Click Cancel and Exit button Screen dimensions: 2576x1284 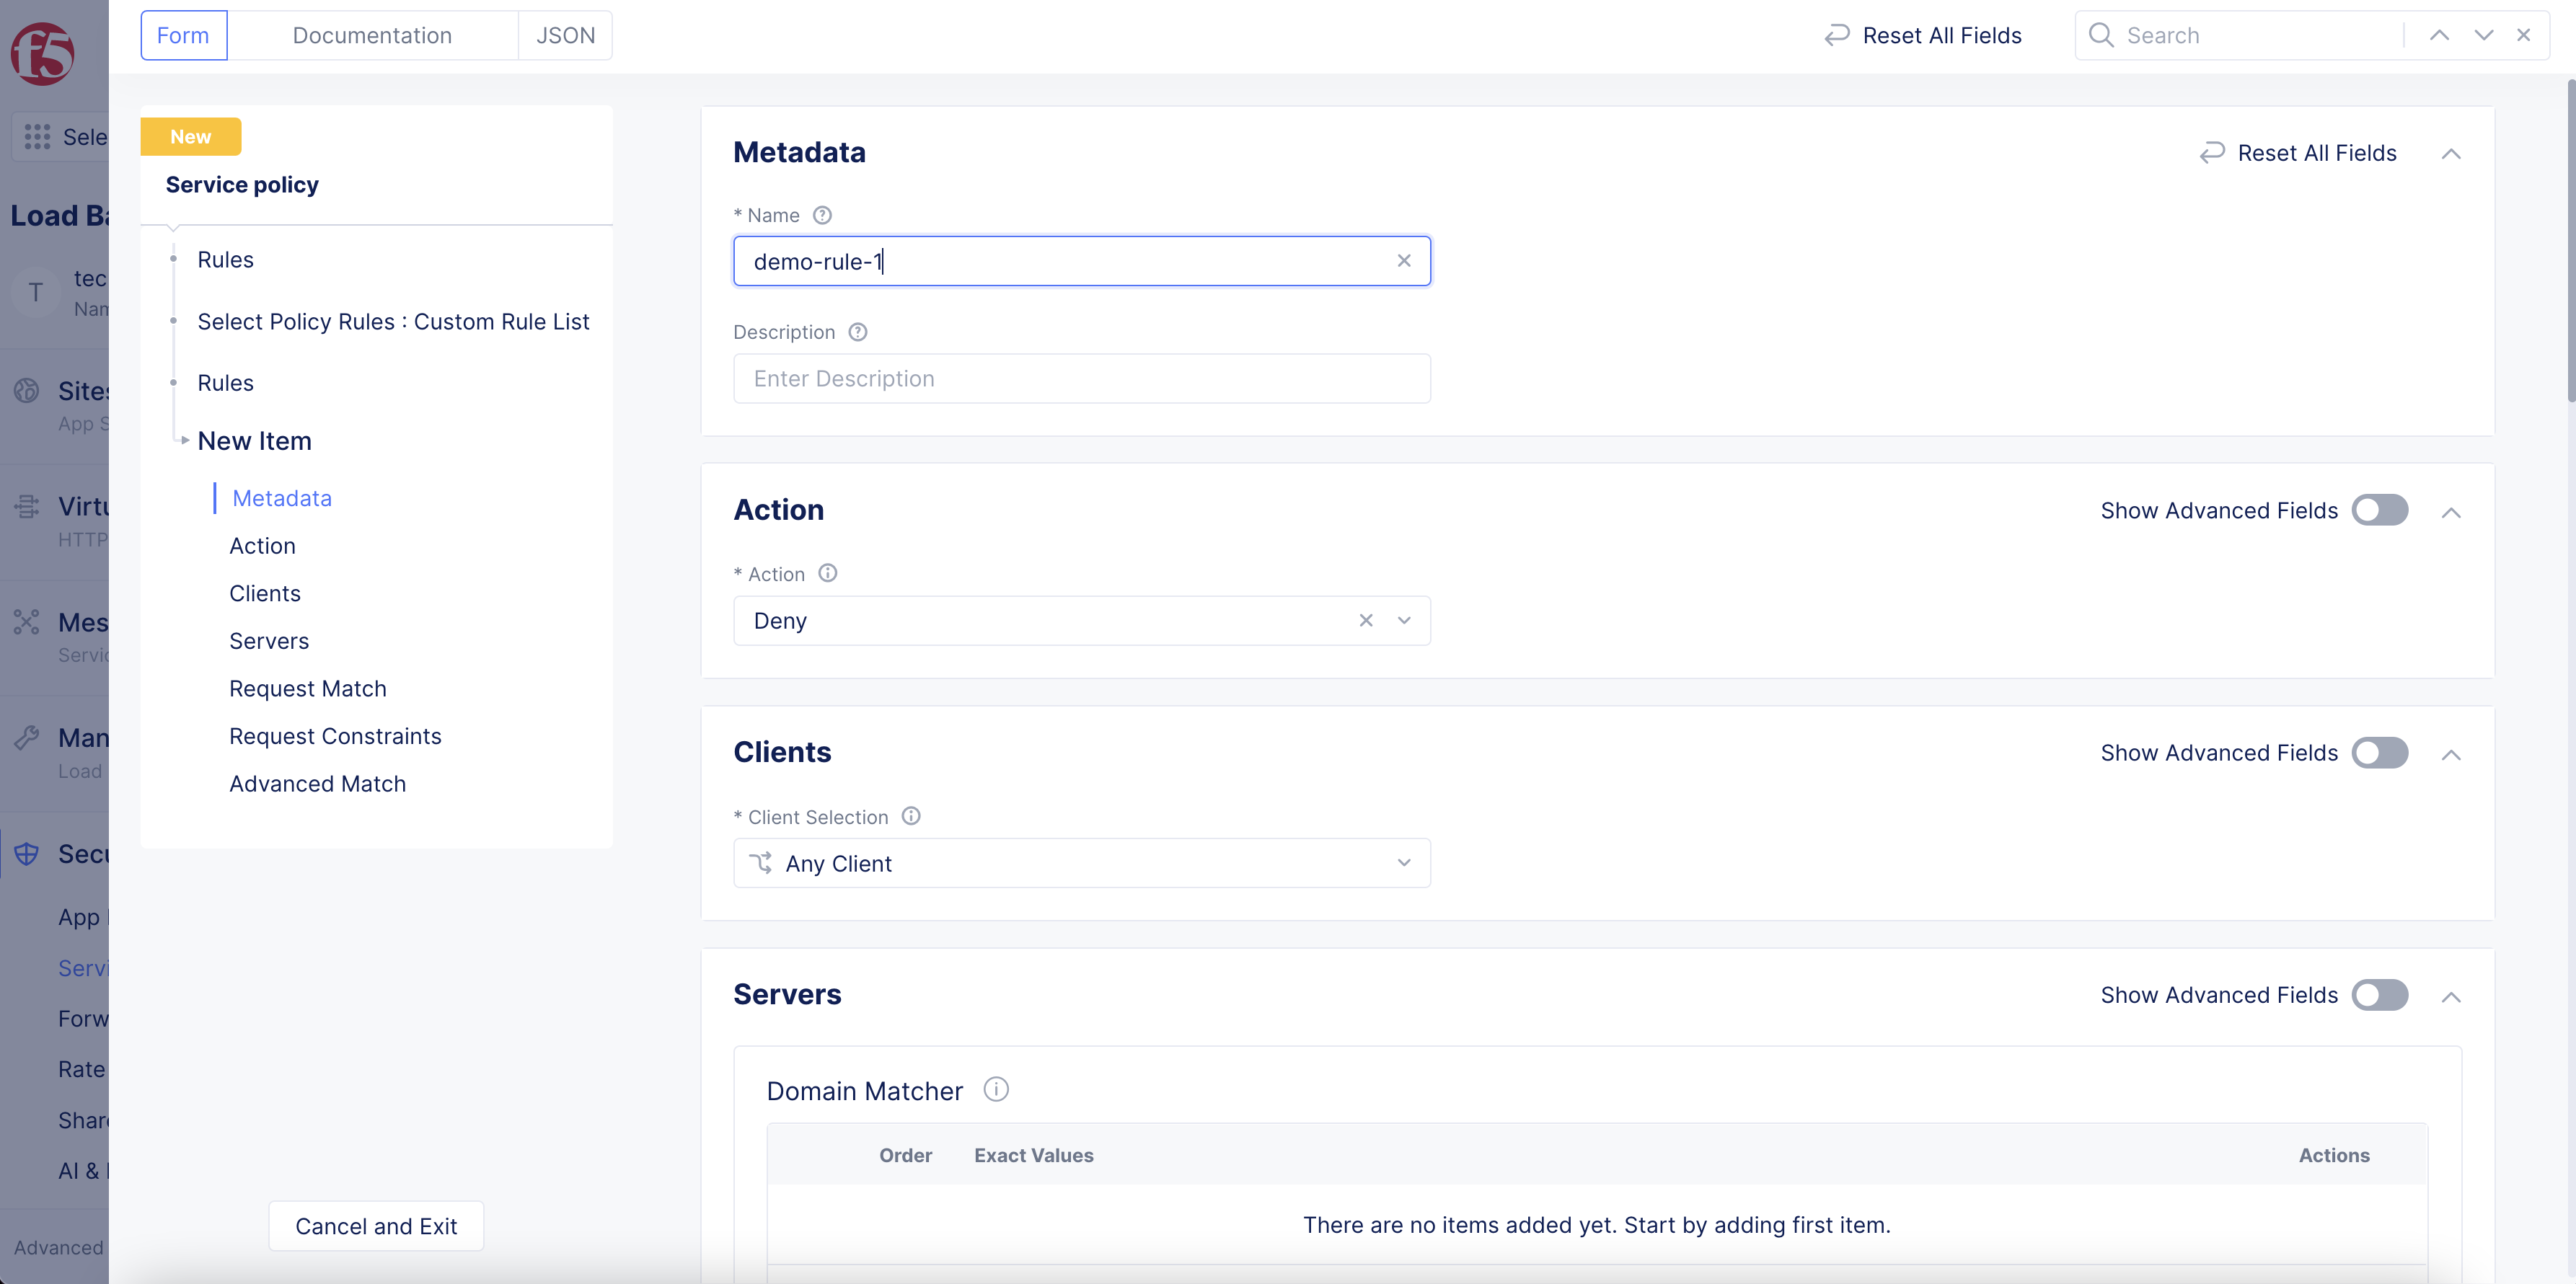point(376,1226)
